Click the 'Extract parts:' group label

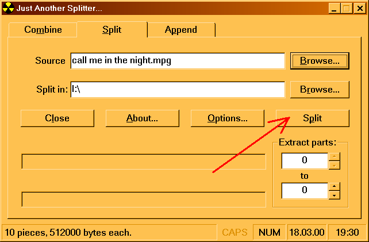point(307,143)
